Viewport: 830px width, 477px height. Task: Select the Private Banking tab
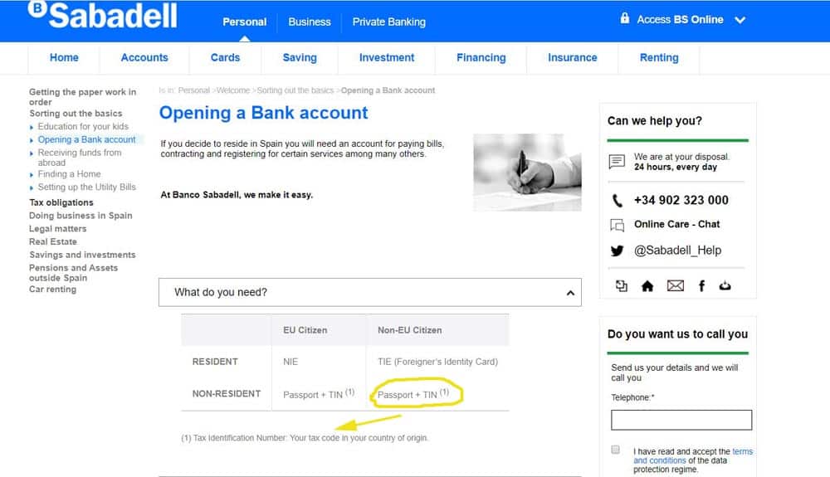(388, 22)
